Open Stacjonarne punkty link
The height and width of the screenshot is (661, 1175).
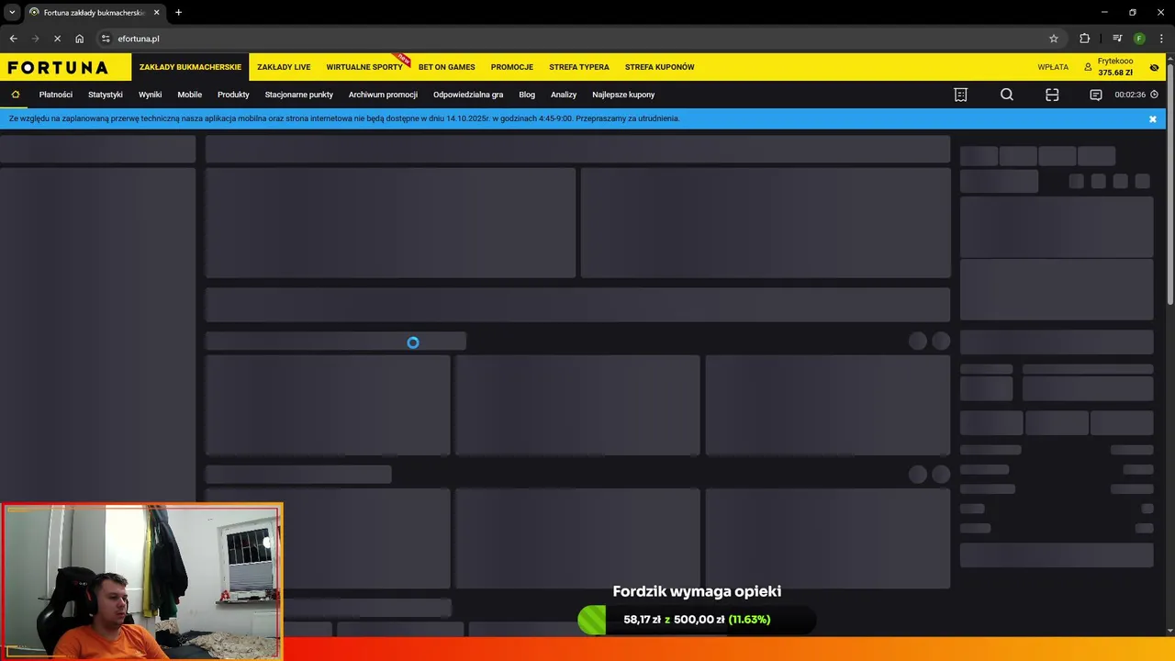tap(298, 95)
